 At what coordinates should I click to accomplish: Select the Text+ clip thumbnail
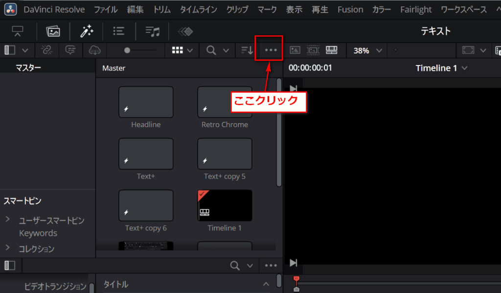tap(146, 154)
